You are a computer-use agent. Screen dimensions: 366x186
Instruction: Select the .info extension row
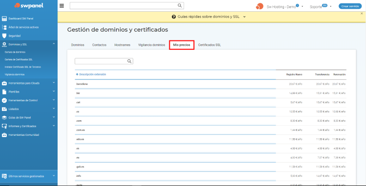[210, 176]
